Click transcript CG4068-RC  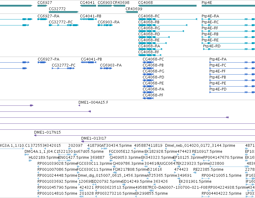168,19
